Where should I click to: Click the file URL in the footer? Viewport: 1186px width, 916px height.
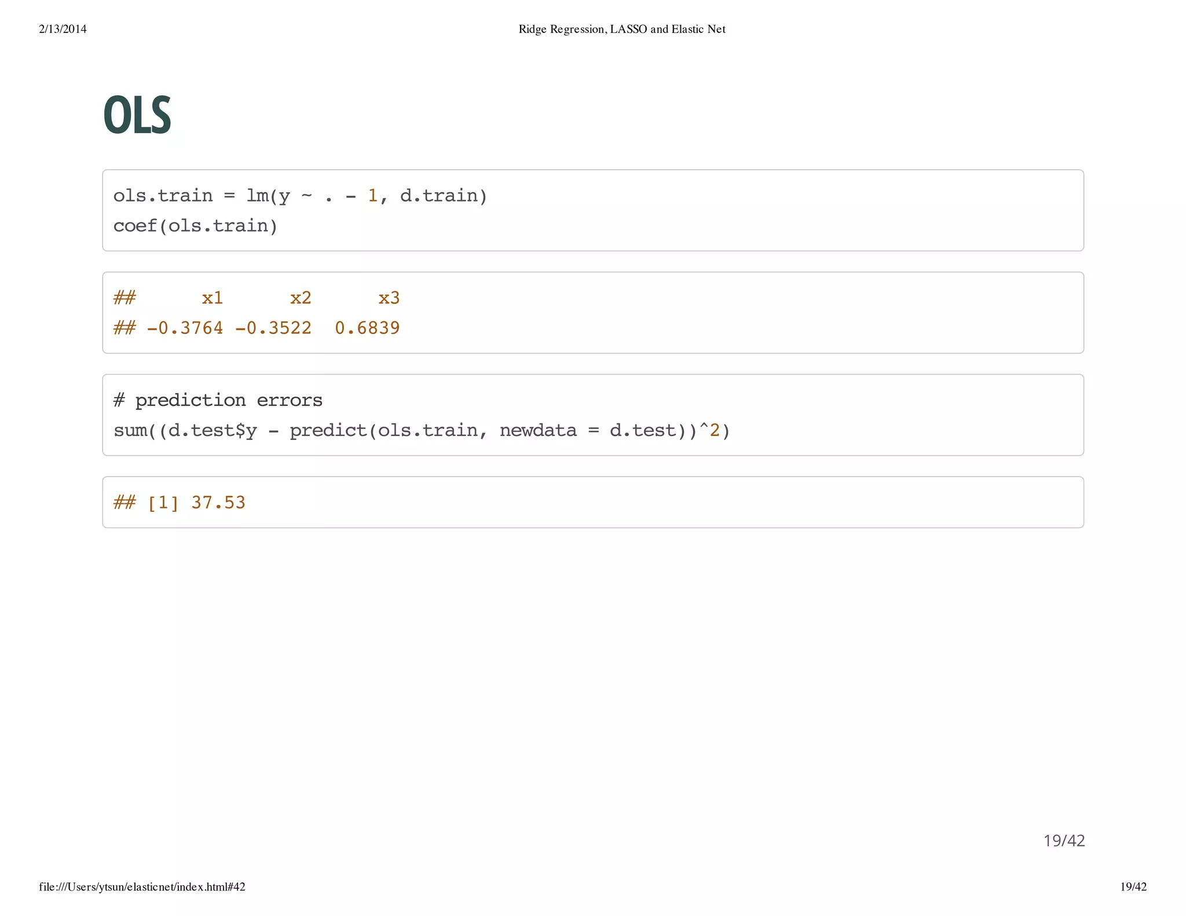pyautogui.click(x=142, y=887)
